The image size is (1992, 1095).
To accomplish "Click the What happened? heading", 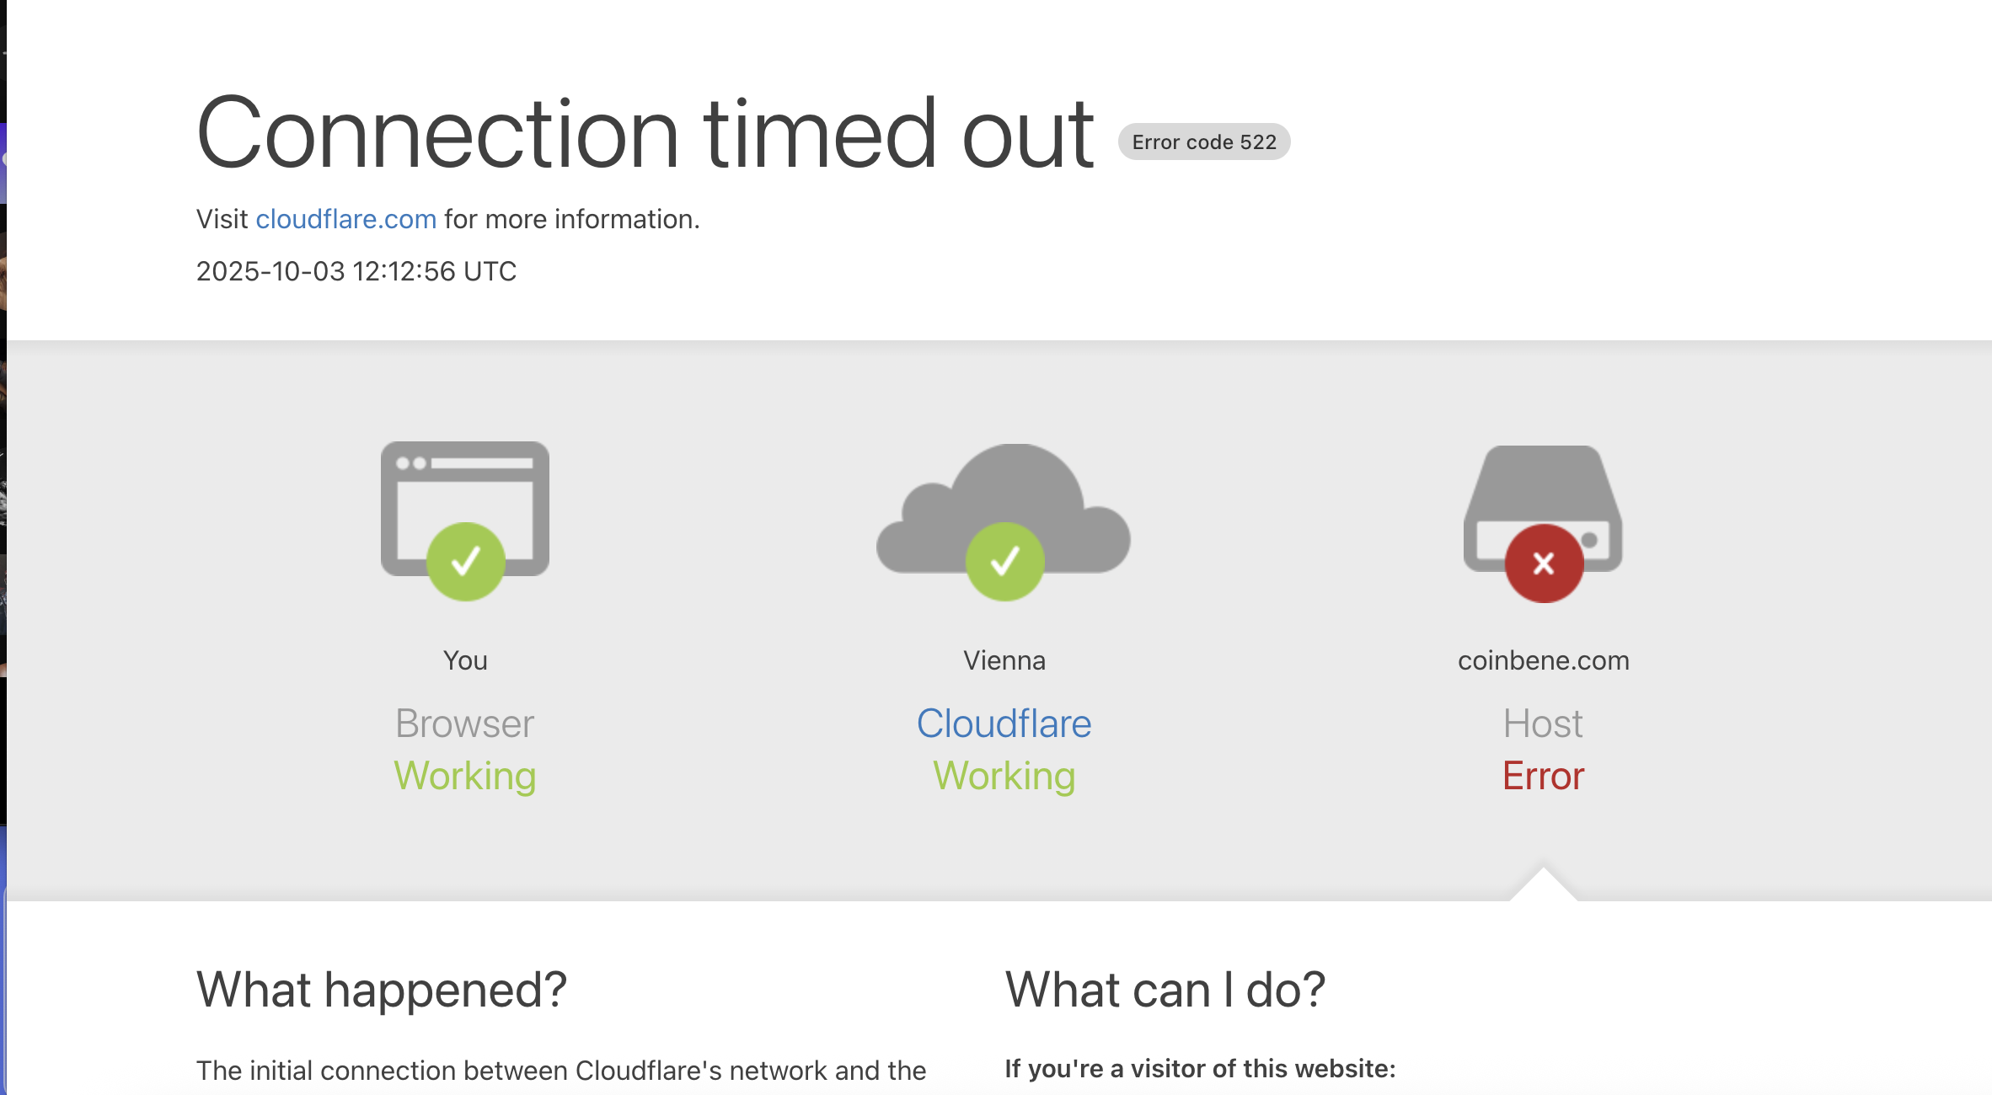I will coord(381,990).
